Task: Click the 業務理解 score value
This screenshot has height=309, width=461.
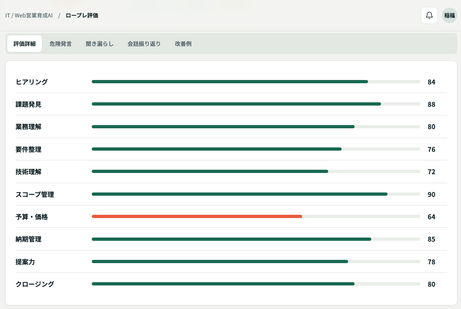Action: point(431,127)
